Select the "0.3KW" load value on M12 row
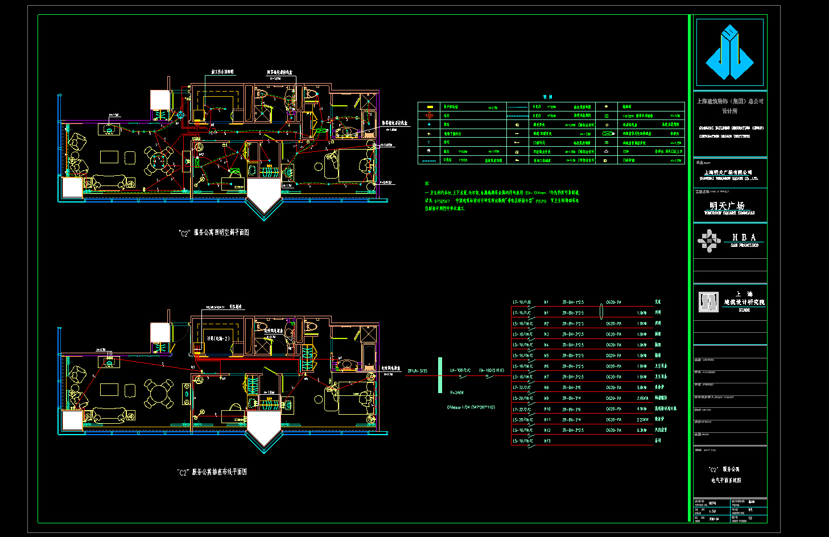Image resolution: width=829 pixels, height=537 pixels. [642, 430]
